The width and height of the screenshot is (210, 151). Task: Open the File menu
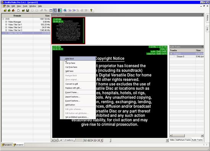pos(8,6)
